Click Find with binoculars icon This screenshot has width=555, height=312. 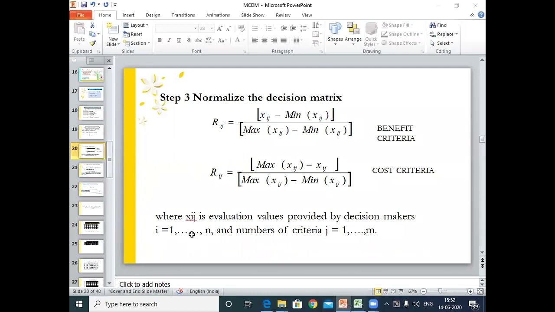pyautogui.click(x=438, y=25)
